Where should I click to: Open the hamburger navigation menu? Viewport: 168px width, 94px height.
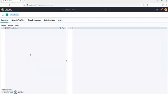click(x=3, y=15)
